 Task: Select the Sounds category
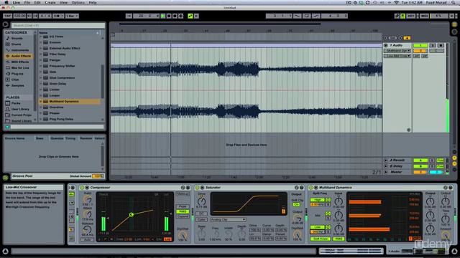17,38
